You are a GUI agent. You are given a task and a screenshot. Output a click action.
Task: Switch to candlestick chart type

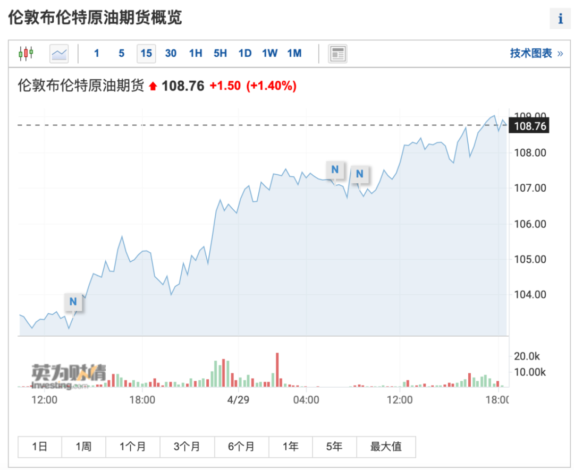(x=26, y=54)
